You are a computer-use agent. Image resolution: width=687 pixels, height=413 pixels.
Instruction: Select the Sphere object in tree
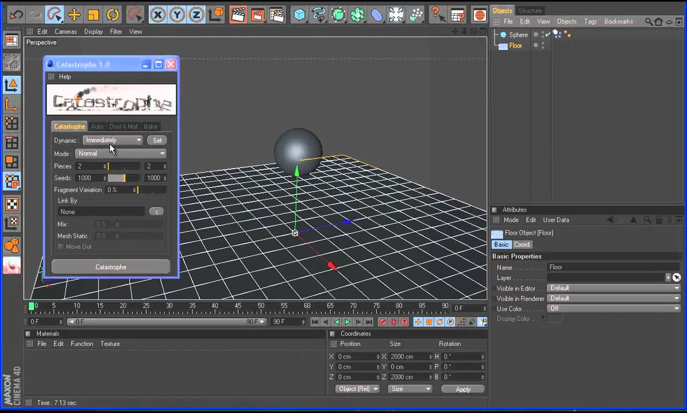[518, 34]
